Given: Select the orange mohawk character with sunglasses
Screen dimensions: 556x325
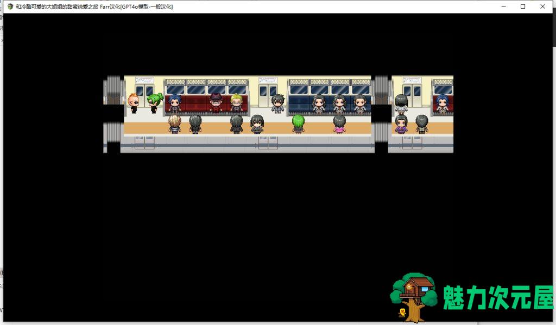Looking at the screenshot, I should tap(134, 103).
